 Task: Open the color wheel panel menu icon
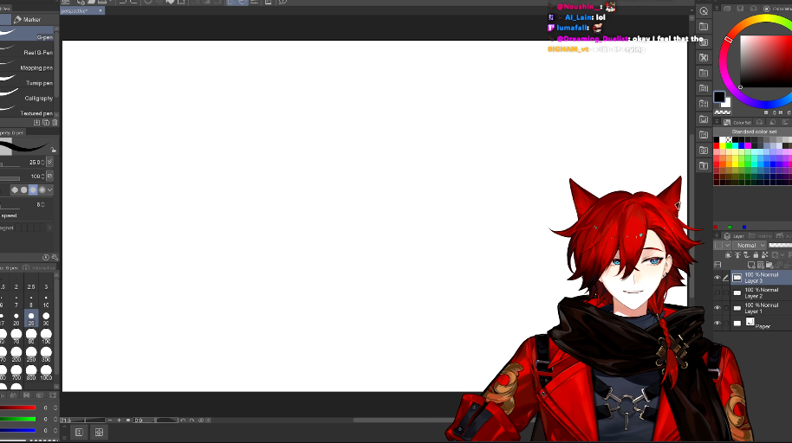(x=717, y=9)
